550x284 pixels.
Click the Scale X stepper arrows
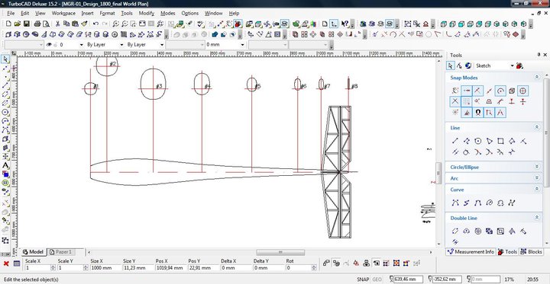tap(53, 268)
